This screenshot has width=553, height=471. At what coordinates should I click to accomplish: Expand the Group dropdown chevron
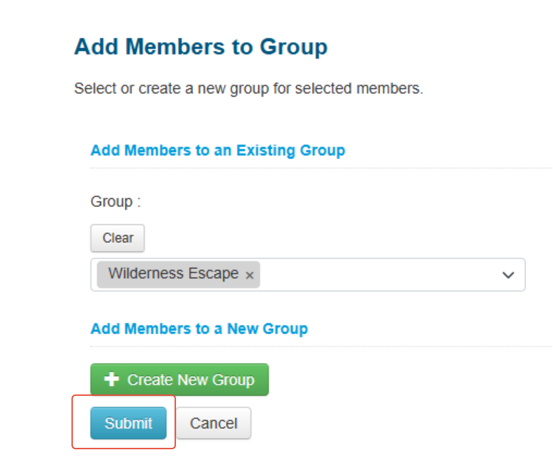(x=508, y=275)
